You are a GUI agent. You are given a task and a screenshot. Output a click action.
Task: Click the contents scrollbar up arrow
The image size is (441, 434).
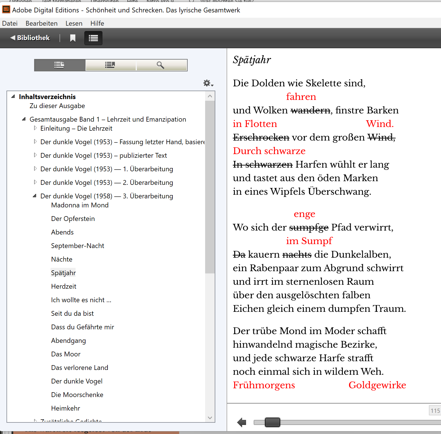point(210,96)
